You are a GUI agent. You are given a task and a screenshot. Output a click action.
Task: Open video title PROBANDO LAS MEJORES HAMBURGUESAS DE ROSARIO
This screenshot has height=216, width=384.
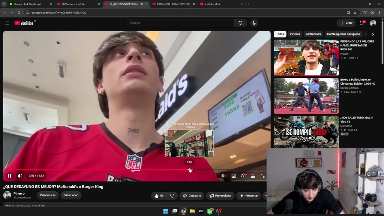pos(357,46)
